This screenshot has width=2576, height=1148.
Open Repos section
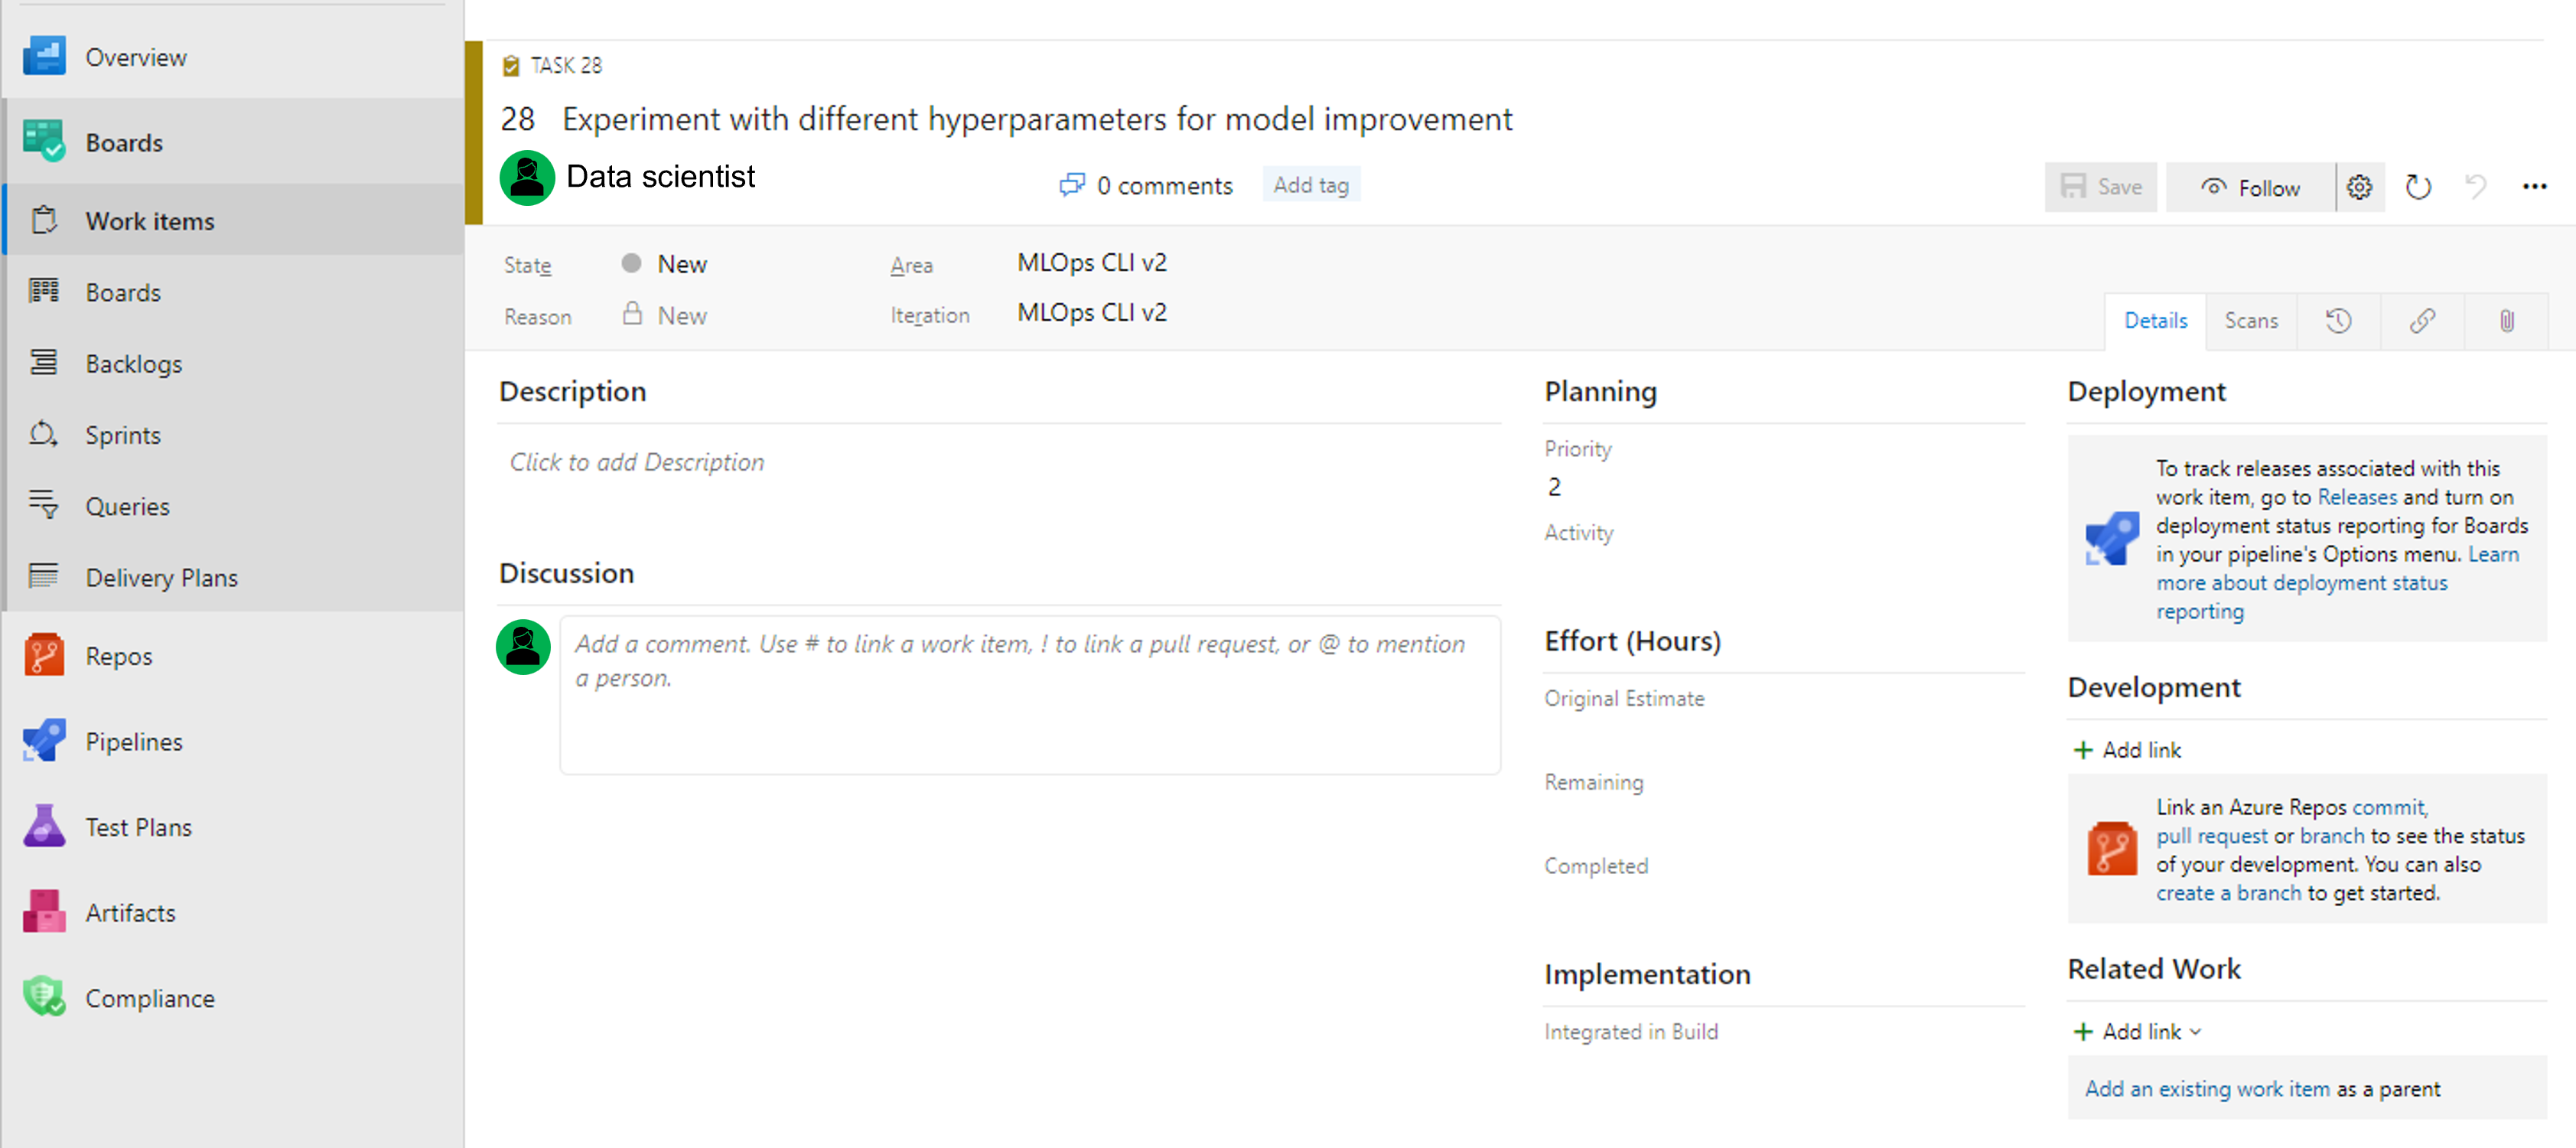[116, 657]
